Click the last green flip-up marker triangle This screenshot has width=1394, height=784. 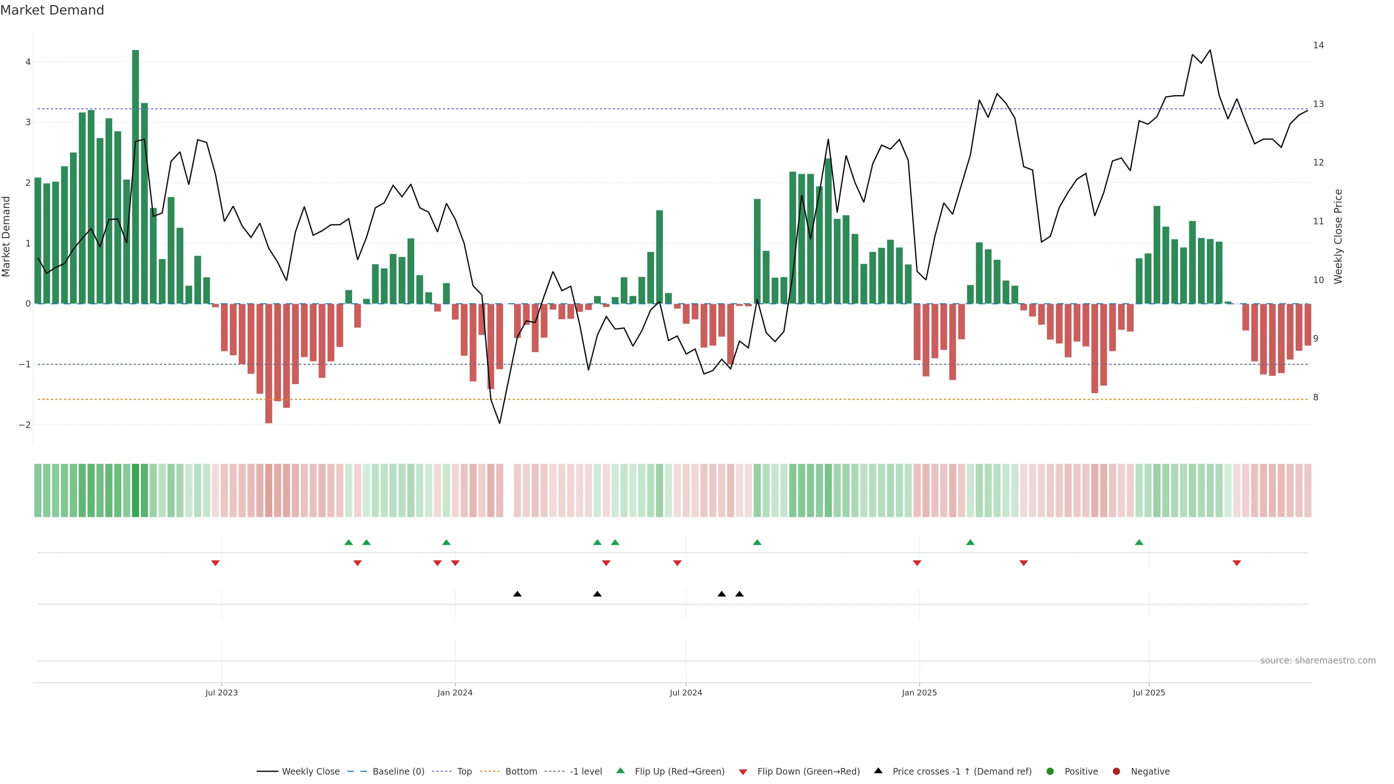tap(1139, 542)
